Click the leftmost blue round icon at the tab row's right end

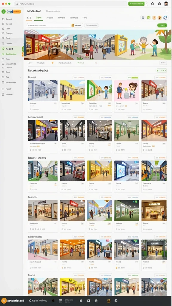(143, 18)
